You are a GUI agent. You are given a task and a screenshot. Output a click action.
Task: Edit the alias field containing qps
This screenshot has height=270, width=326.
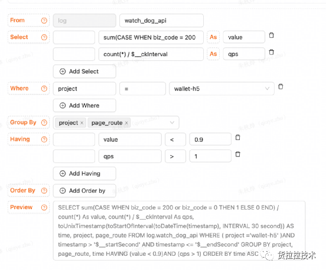(244, 54)
